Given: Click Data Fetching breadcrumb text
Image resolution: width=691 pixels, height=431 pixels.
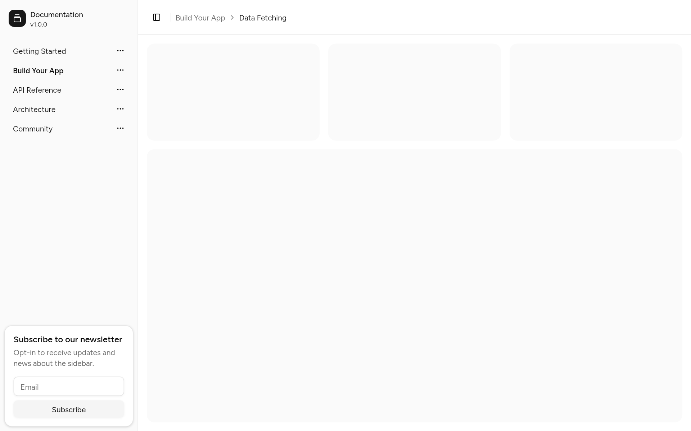Looking at the screenshot, I should (x=263, y=18).
